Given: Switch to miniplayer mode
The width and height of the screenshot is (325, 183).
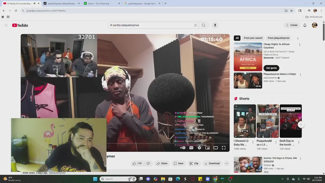Looking at the screenshot, I should (207, 148).
